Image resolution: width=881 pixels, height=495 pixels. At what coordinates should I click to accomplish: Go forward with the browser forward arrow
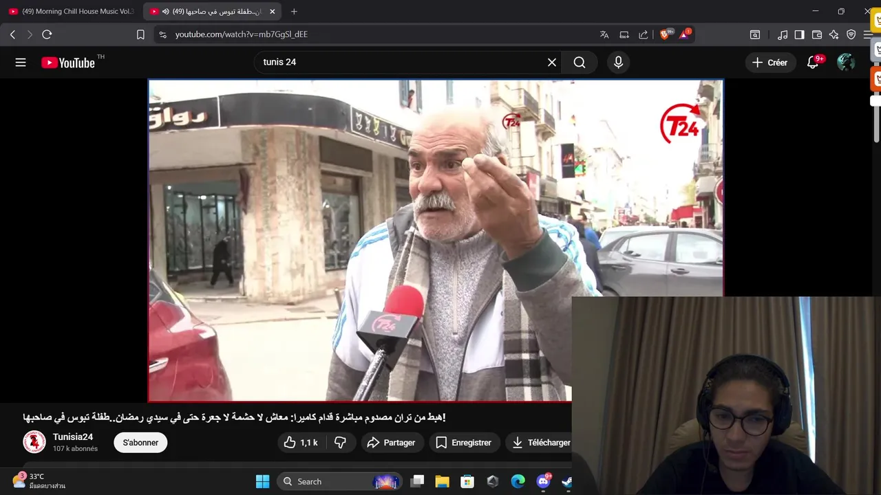[x=30, y=34]
